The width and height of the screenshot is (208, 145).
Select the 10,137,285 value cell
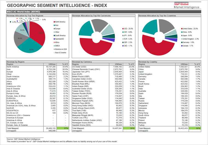pyautogui.click(x=51, y=67)
